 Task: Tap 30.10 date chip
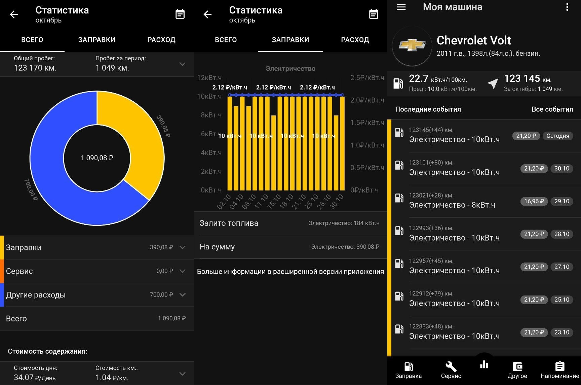click(561, 169)
